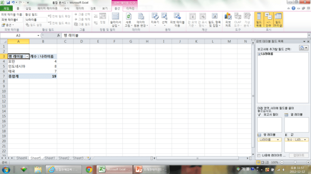The image size is (311, 174).
Task: Click the Sort (정렬) dialog icon
Action: (x=103, y=19)
